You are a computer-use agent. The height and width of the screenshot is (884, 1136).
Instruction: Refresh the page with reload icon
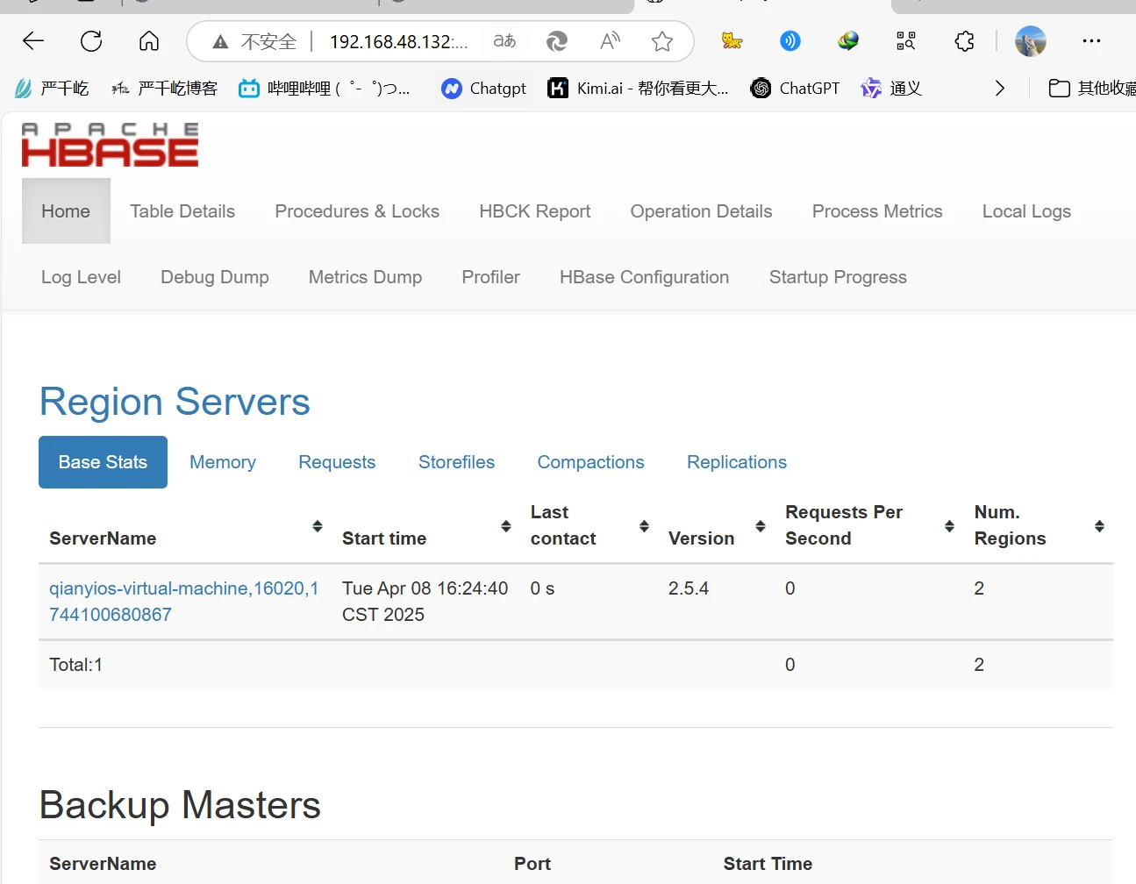tap(91, 41)
